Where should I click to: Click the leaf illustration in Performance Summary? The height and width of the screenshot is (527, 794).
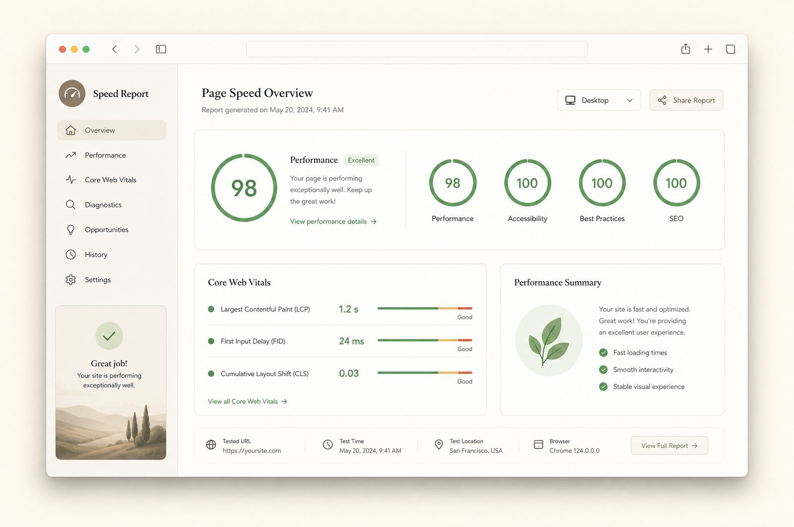click(x=549, y=340)
